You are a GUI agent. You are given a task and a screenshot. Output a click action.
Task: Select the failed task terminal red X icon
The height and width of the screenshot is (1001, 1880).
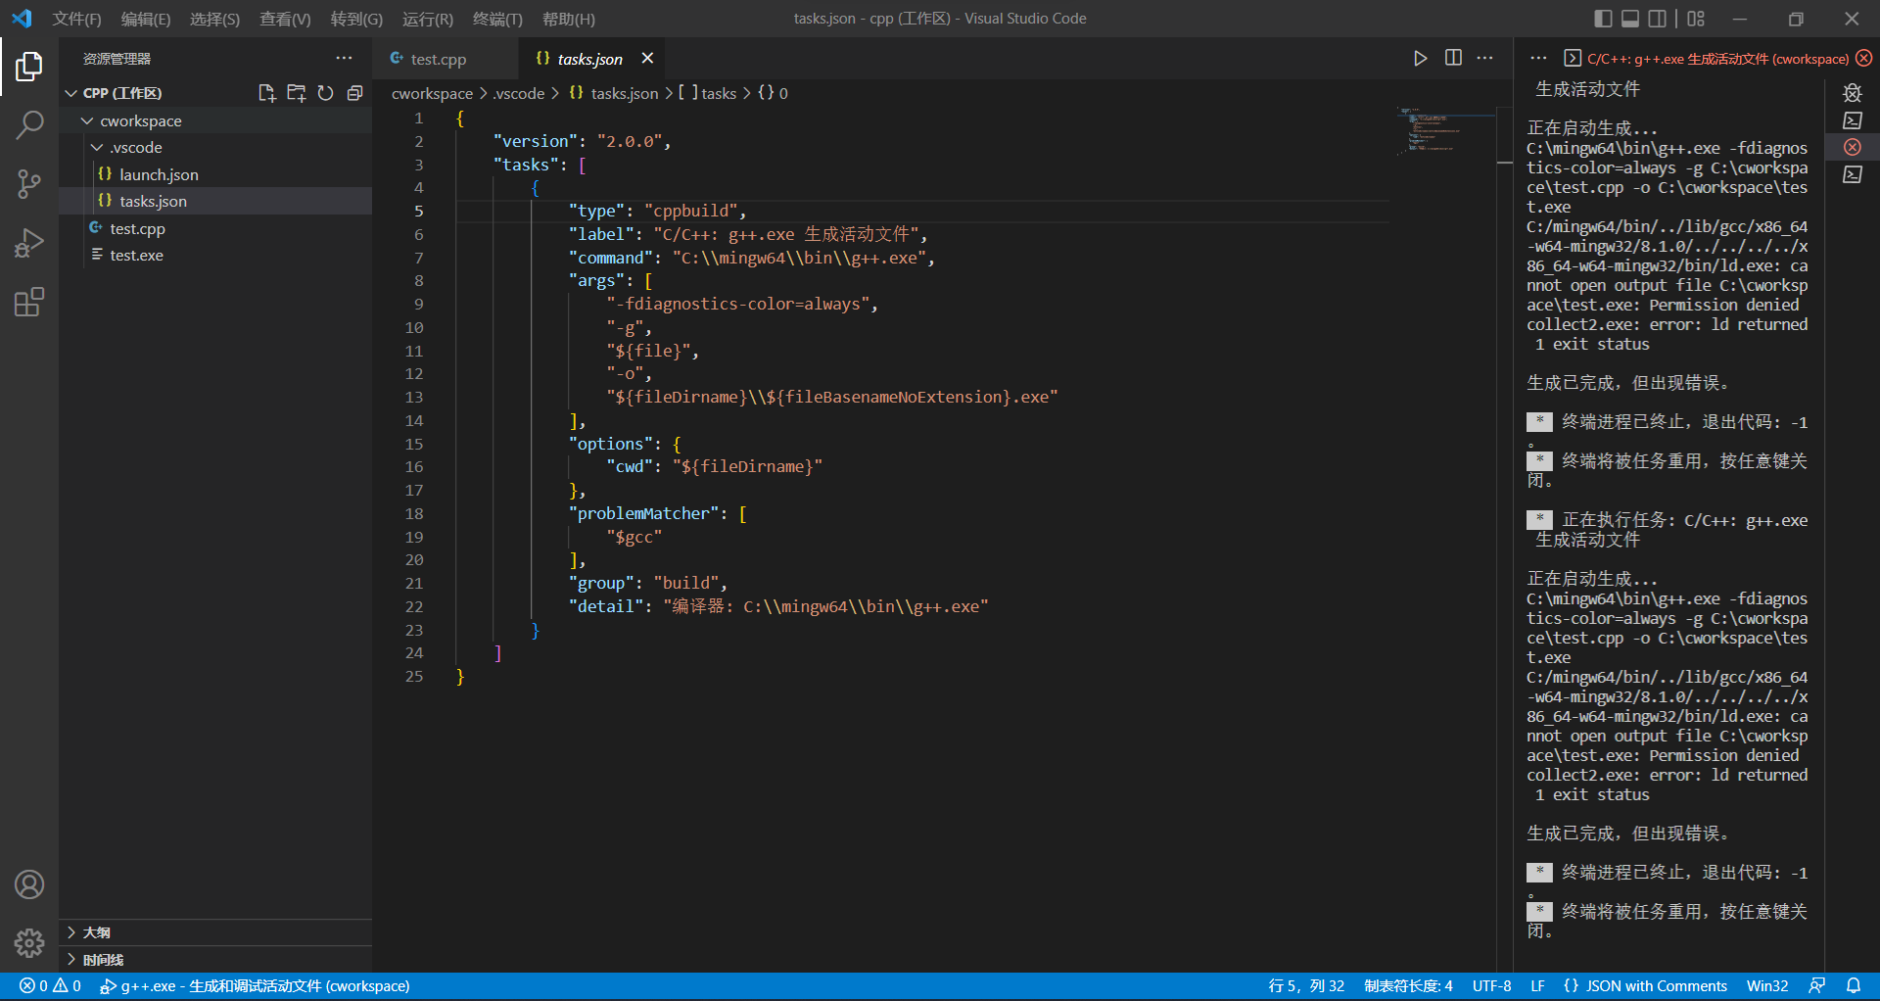(1853, 147)
